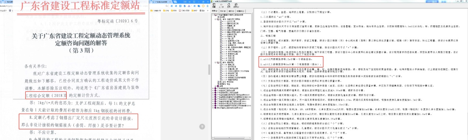Click the shirt-shaped skin icon in browser title bar
Screen dimensions: 468x140
(194, 2)
